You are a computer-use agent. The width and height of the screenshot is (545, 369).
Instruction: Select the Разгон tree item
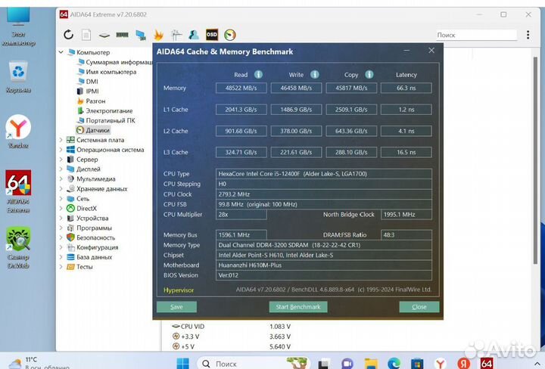[x=91, y=101]
